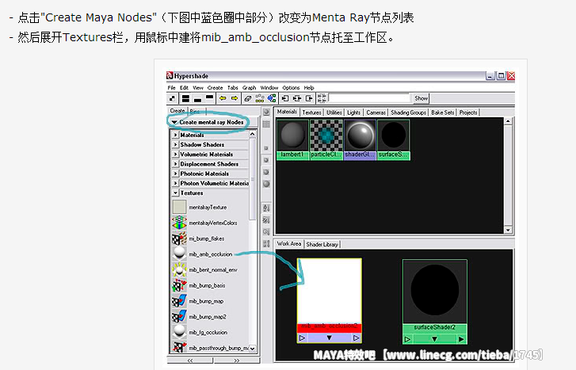Screen dimensions: 576x370
Task: Expand the Displacement Shaders category
Action: 175,163
